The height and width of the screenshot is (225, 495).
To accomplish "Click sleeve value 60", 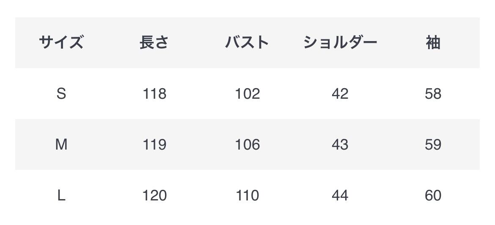I will (433, 196).
